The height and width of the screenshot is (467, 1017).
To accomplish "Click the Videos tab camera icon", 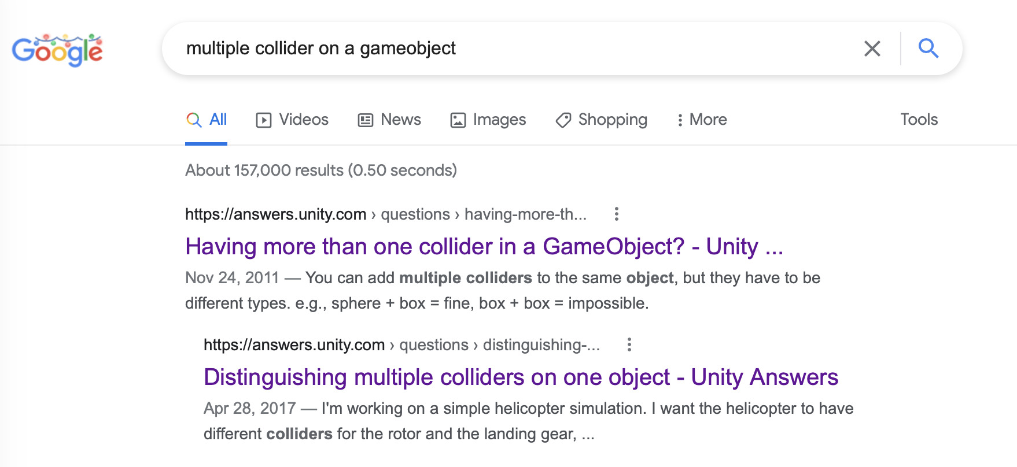I will pos(263,120).
